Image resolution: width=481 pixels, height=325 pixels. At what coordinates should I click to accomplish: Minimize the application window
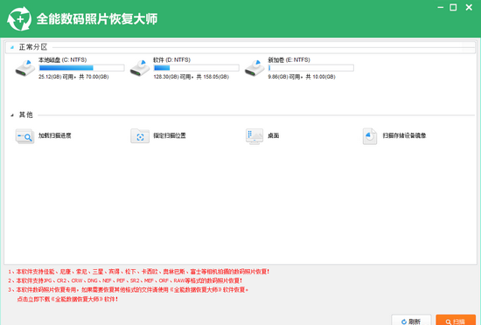click(441, 7)
